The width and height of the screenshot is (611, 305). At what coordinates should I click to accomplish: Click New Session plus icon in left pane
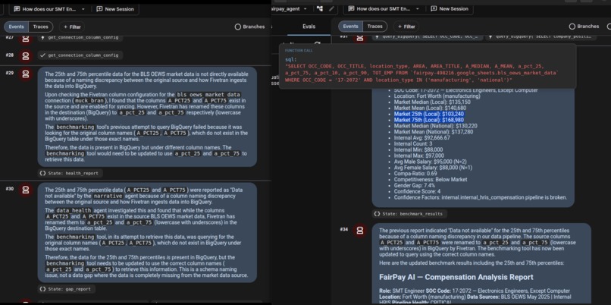pos(100,9)
